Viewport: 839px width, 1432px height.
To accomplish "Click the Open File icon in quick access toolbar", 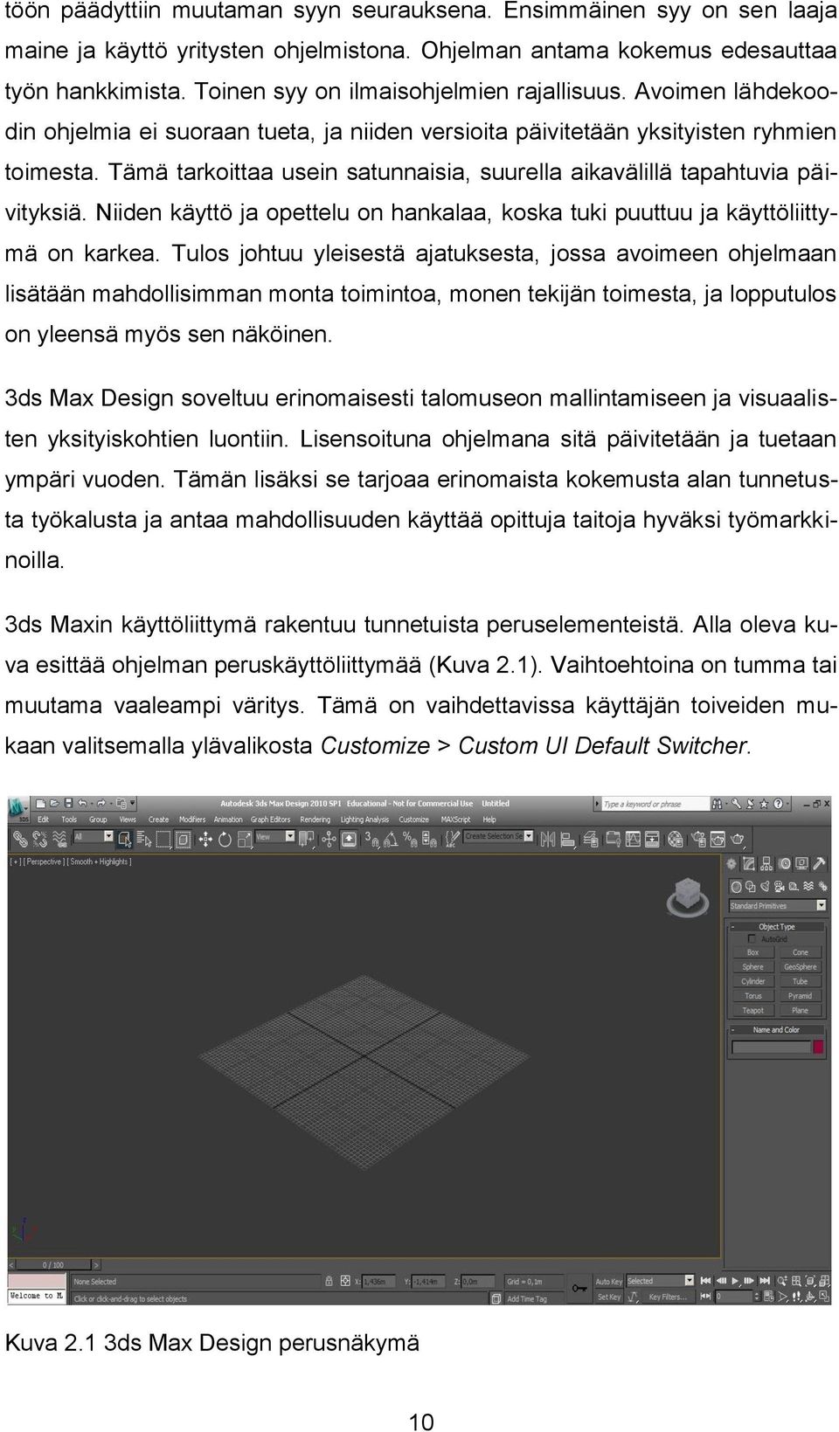I will coord(54,803).
